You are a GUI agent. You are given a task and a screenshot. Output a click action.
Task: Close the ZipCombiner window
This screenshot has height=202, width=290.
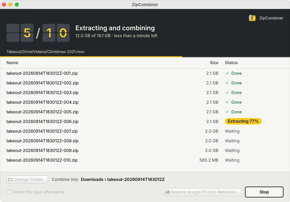pos(4,5)
